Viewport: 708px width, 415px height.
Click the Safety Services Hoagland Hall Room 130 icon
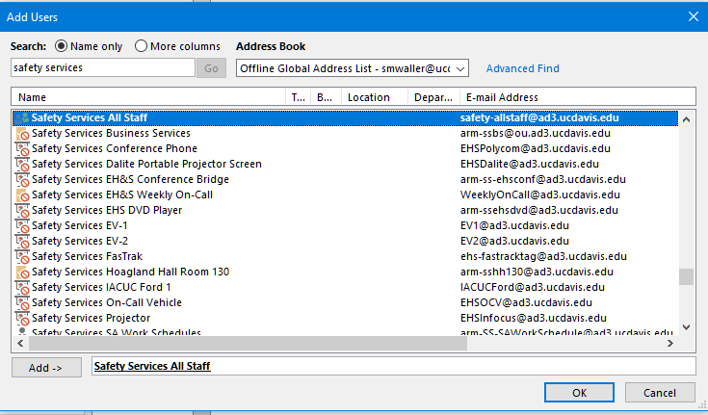(x=22, y=272)
